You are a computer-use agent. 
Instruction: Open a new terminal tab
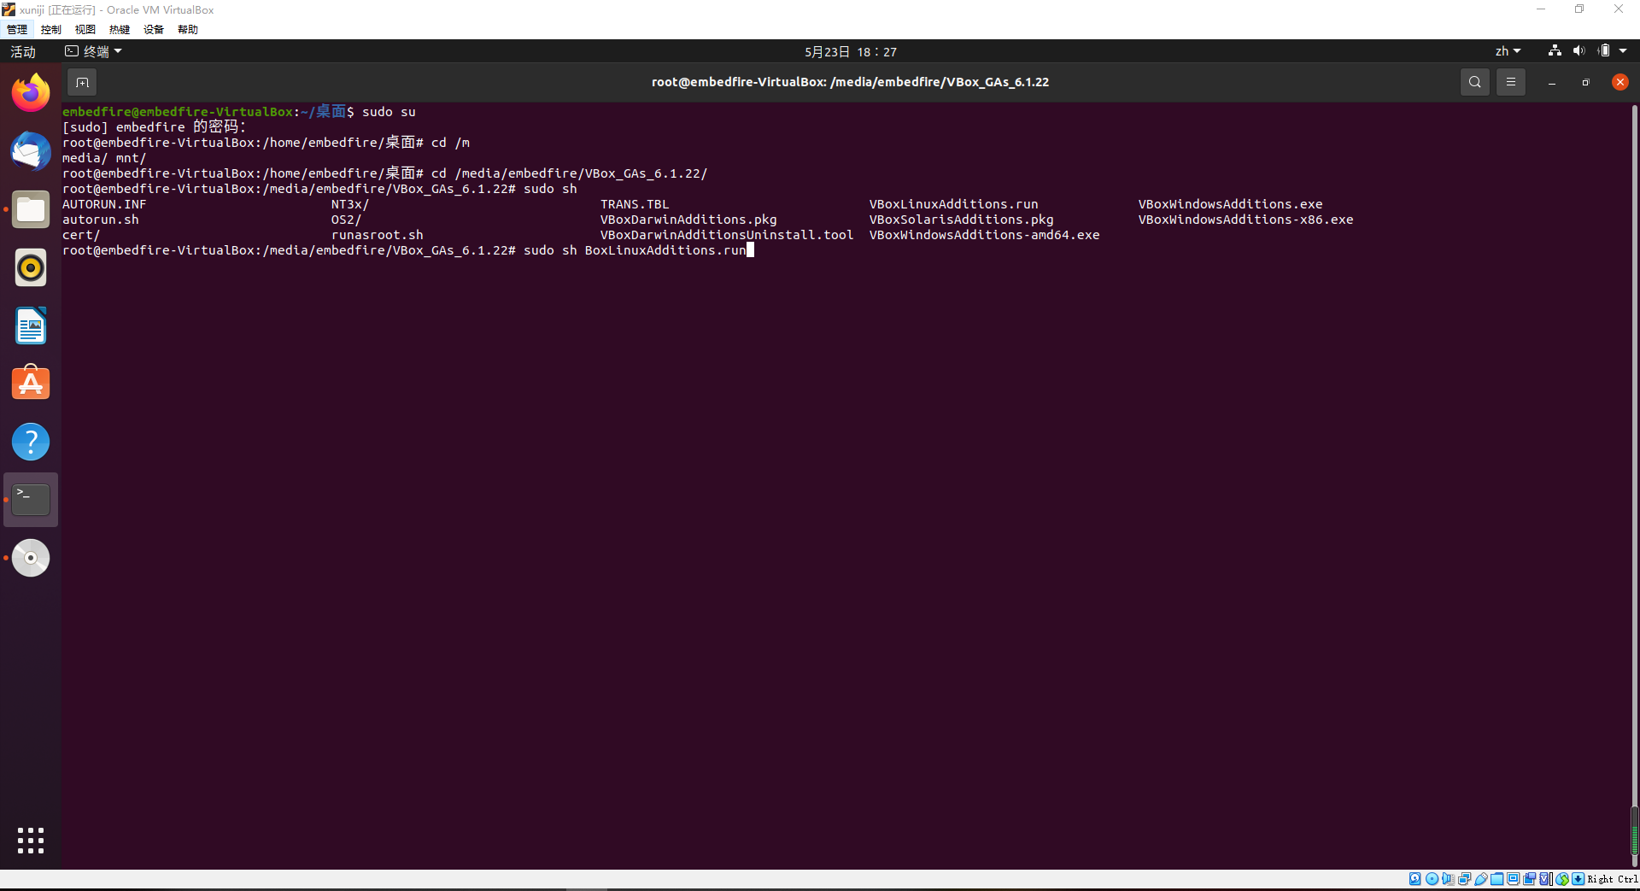click(82, 82)
